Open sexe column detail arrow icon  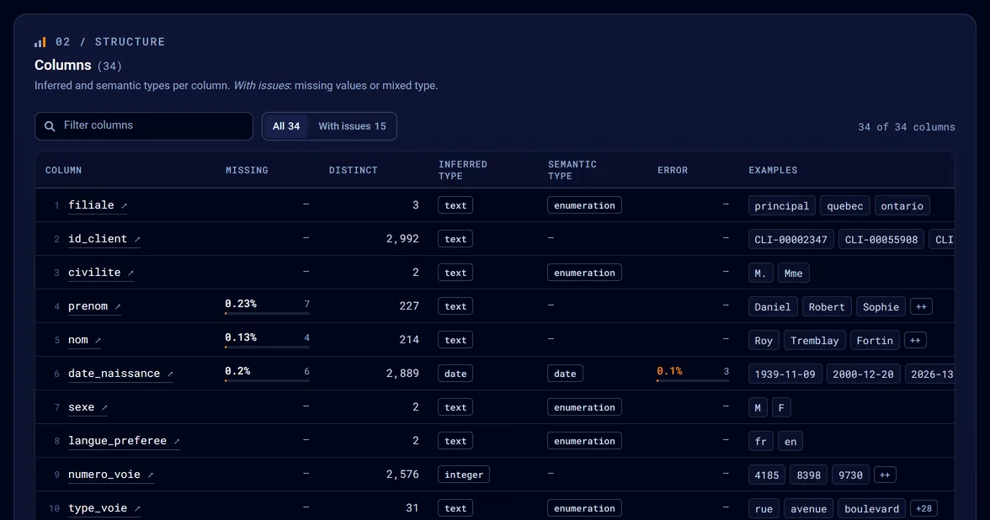click(x=104, y=407)
